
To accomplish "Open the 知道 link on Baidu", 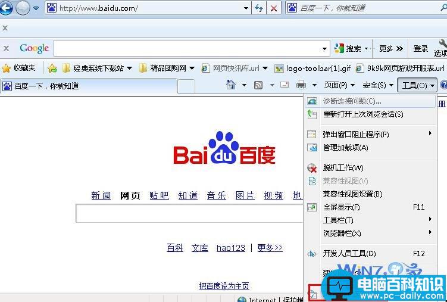I will [x=188, y=195].
